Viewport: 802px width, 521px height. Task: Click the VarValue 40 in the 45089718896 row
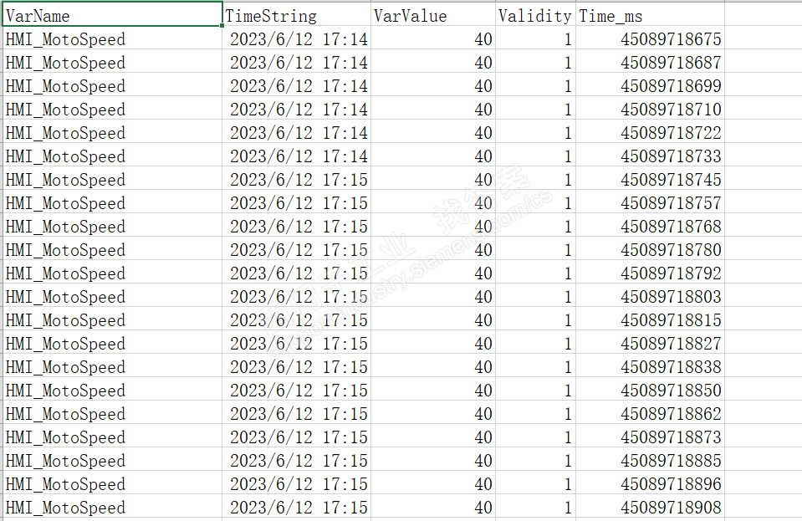coord(433,483)
